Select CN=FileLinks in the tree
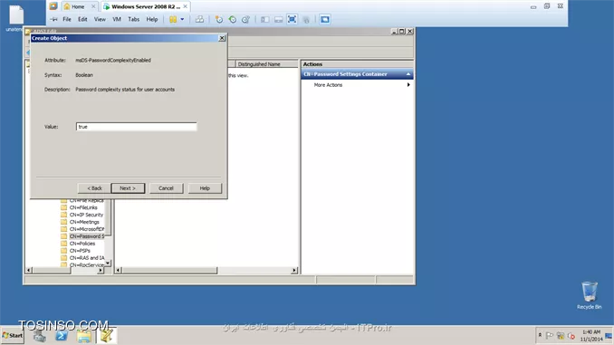Viewport: 614px width, 345px height. click(83, 207)
